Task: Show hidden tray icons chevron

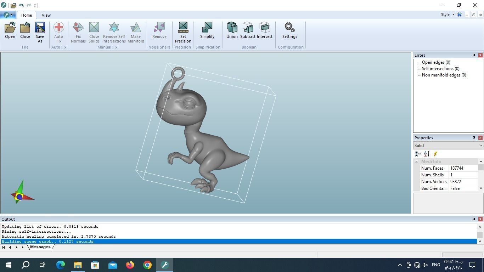Action: (x=400, y=265)
